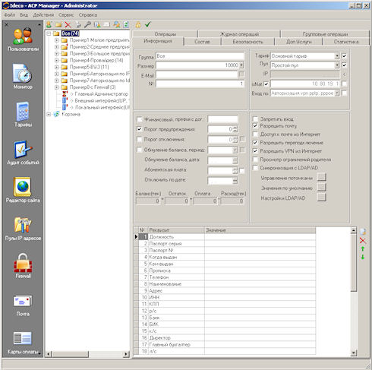
Task: Toggle Финансовый, префикс дог. checkbox
Action: (x=139, y=119)
